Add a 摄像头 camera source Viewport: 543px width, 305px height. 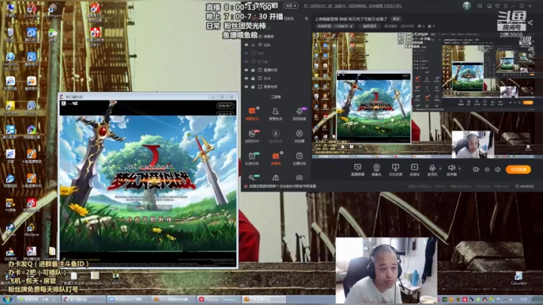point(376,169)
